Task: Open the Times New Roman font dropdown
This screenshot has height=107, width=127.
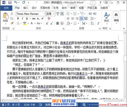Action: tap(44, 14)
